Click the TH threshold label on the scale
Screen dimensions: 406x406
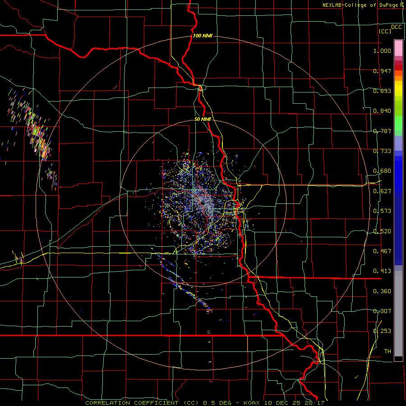[x=388, y=351]
